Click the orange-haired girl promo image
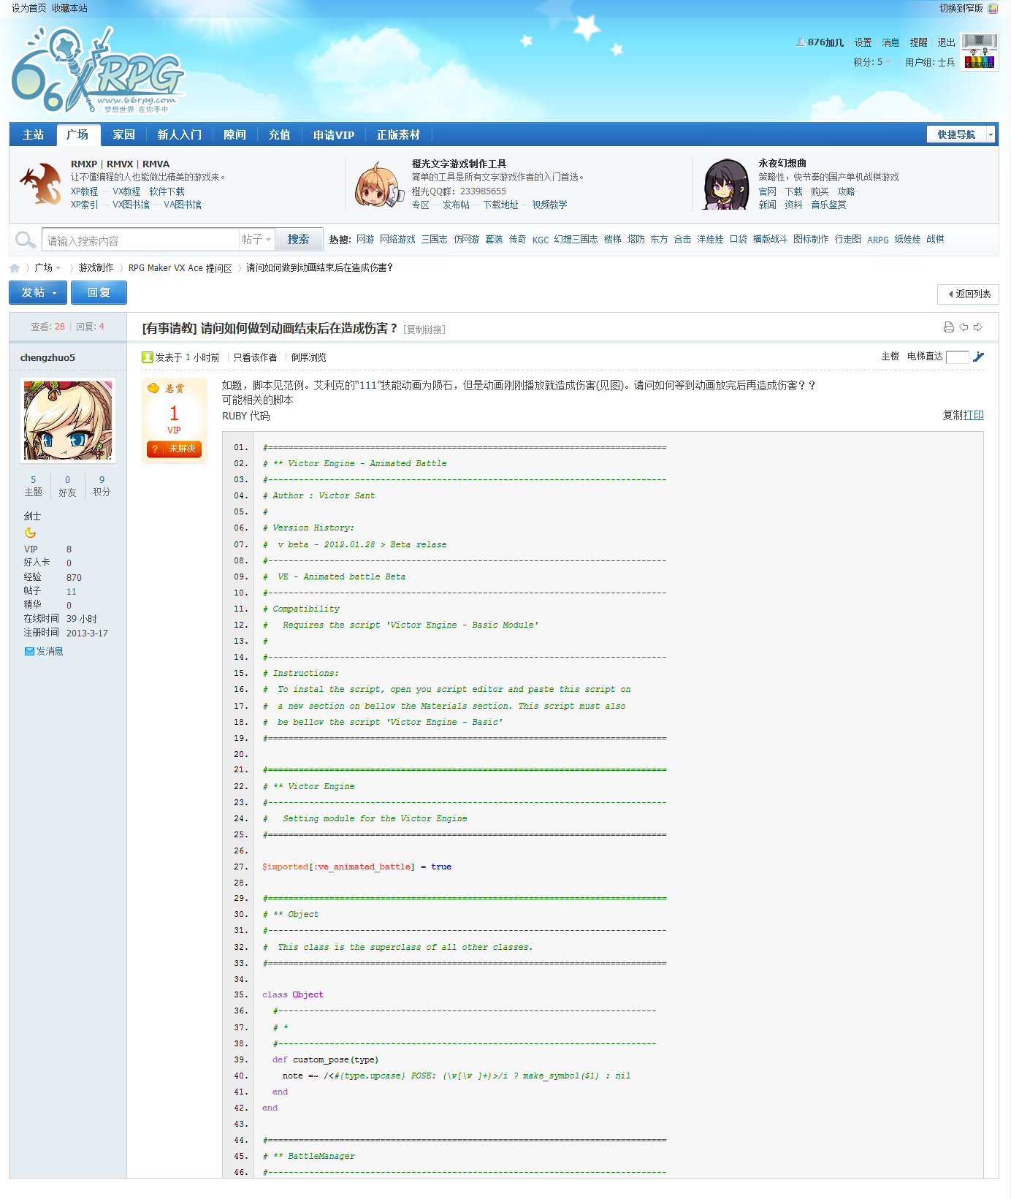 (x=379, y=185)
